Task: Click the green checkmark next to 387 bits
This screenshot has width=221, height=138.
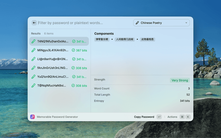Action: tap(74, 50)
